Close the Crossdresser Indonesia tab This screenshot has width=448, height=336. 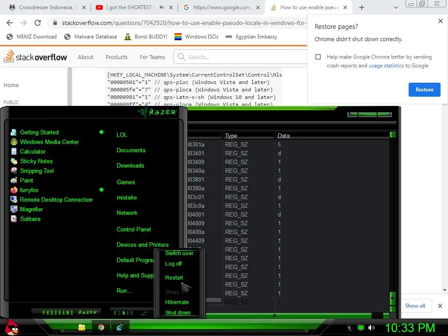(84, 8)
